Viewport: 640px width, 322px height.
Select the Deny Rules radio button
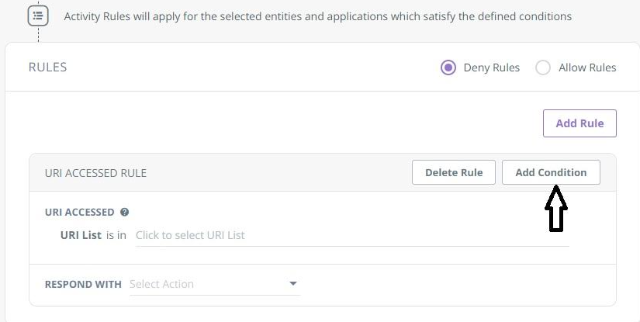[448, 68]
